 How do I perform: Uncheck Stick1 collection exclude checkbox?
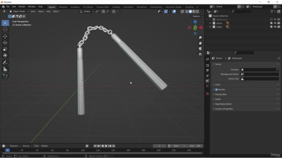(x=271, y=23)
